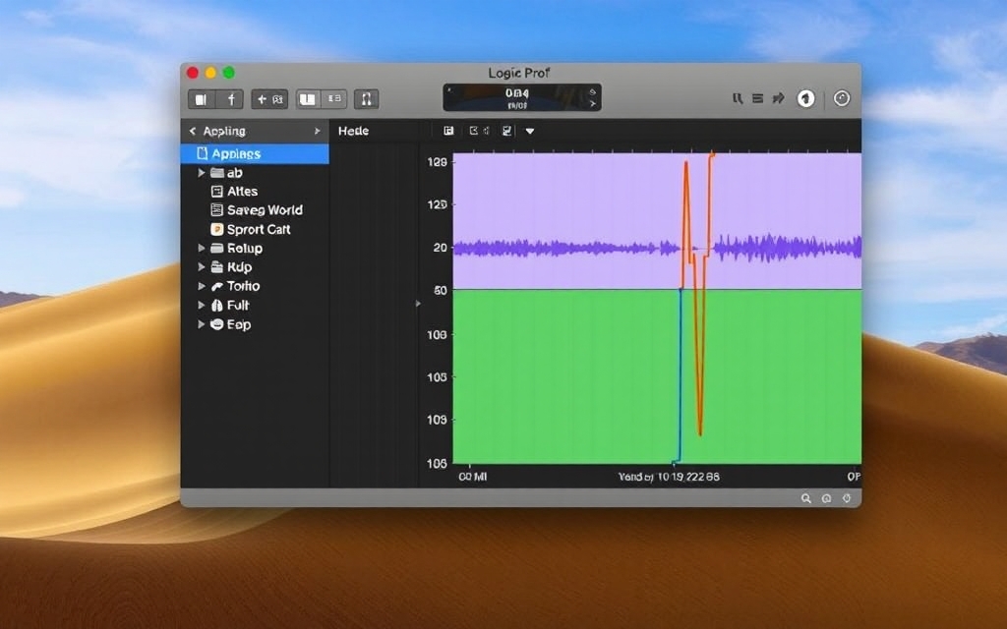
Task: Select the 'Eop' row
Action: (x=255, y=324)
